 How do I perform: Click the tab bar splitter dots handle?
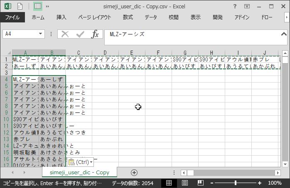pos(174,173)
